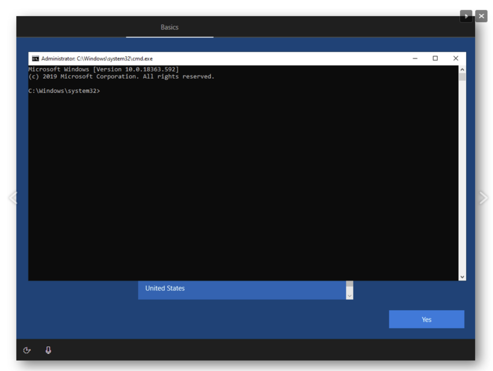Click the C:\Windows\system32> prompt line
The image size is (493, 371).
click(x=64, y=91)
